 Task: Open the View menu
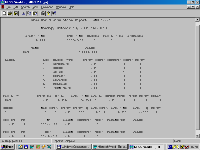[35, 7]
